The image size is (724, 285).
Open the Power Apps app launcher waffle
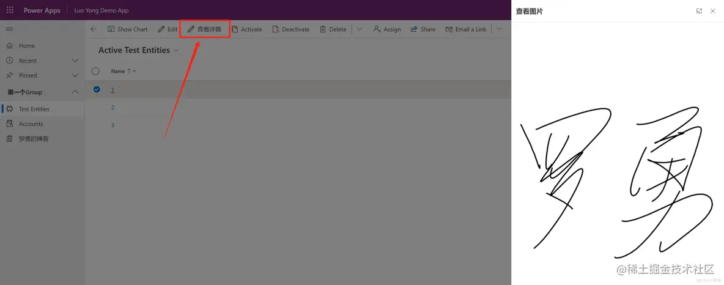tap(10, 10)
